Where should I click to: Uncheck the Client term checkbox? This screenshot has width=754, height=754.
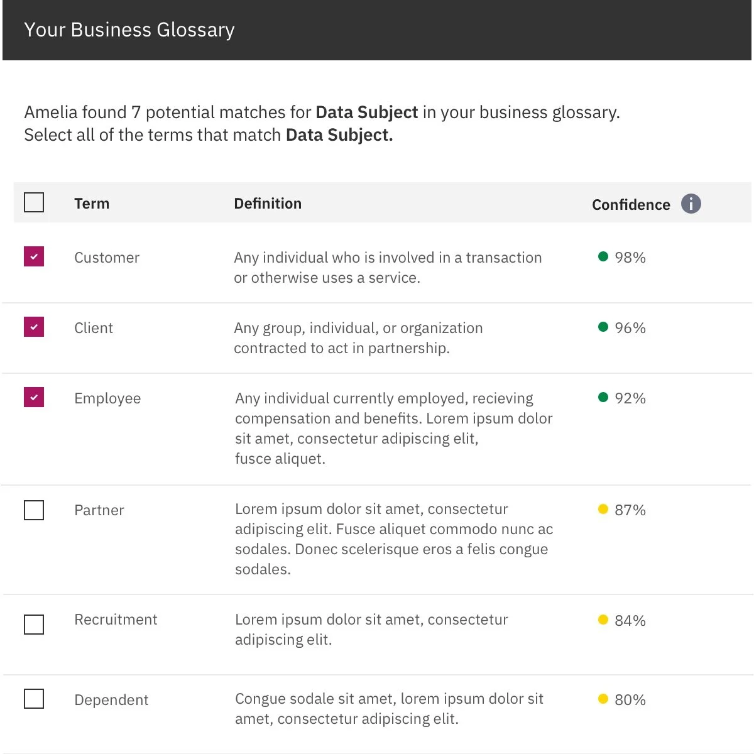pyautogui.click(x=34, y=327)
